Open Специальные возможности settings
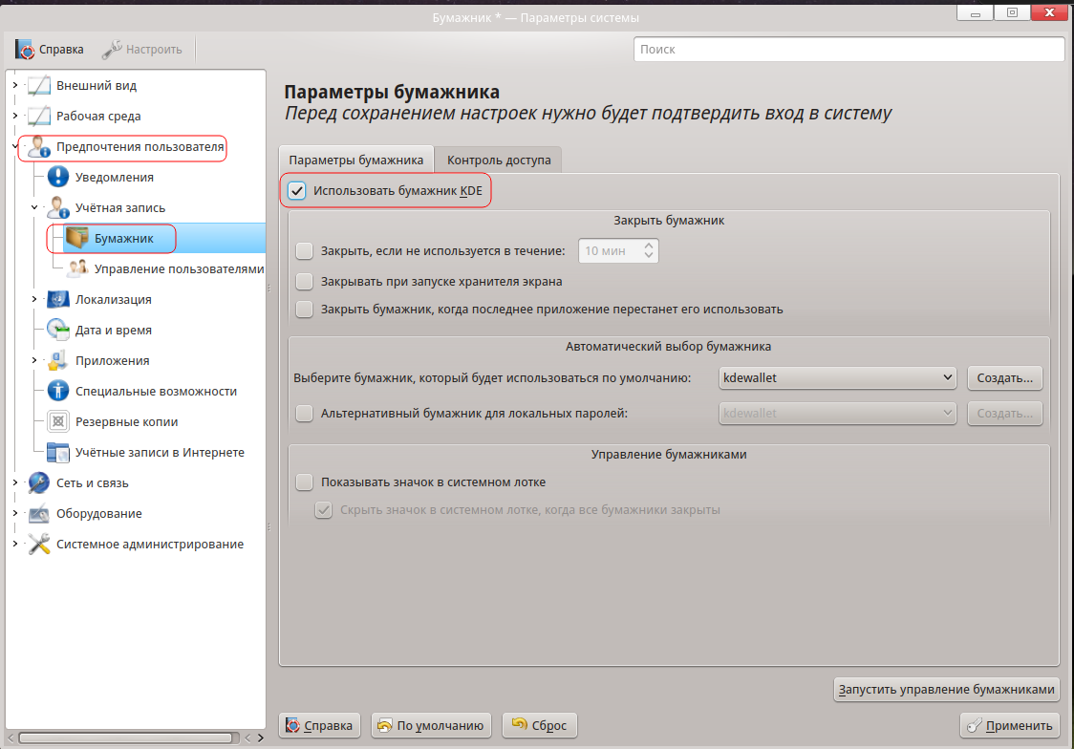This screenshot has width=1074, height=749. pyautogui.click(x=156, y=391)
